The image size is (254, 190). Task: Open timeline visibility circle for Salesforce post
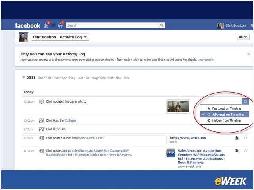(x=245, y=151)
